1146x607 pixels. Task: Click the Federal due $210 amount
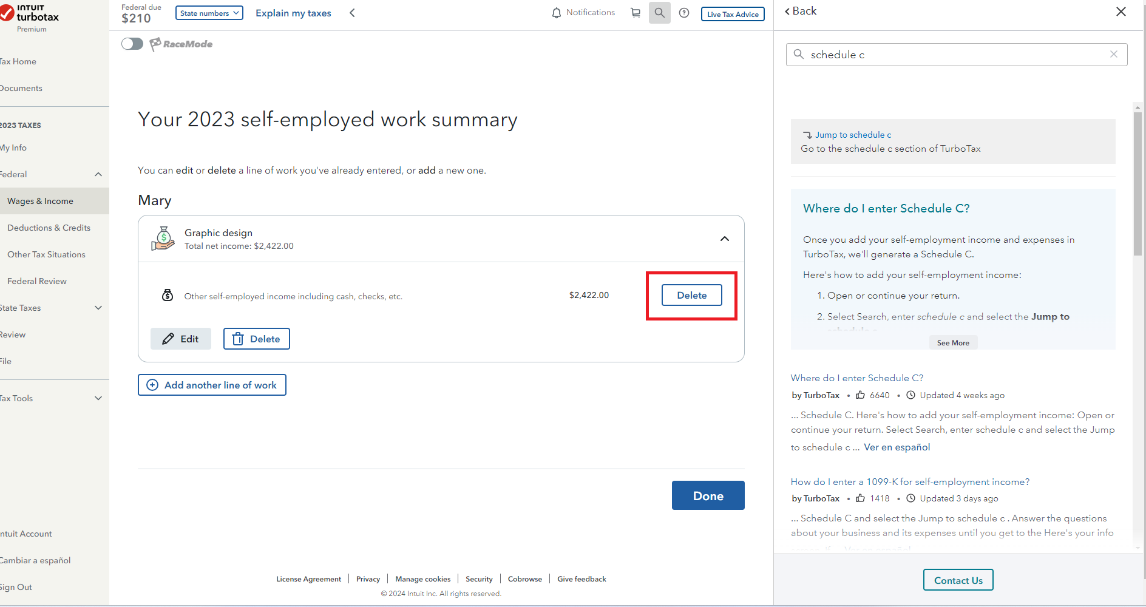(136, 18)
